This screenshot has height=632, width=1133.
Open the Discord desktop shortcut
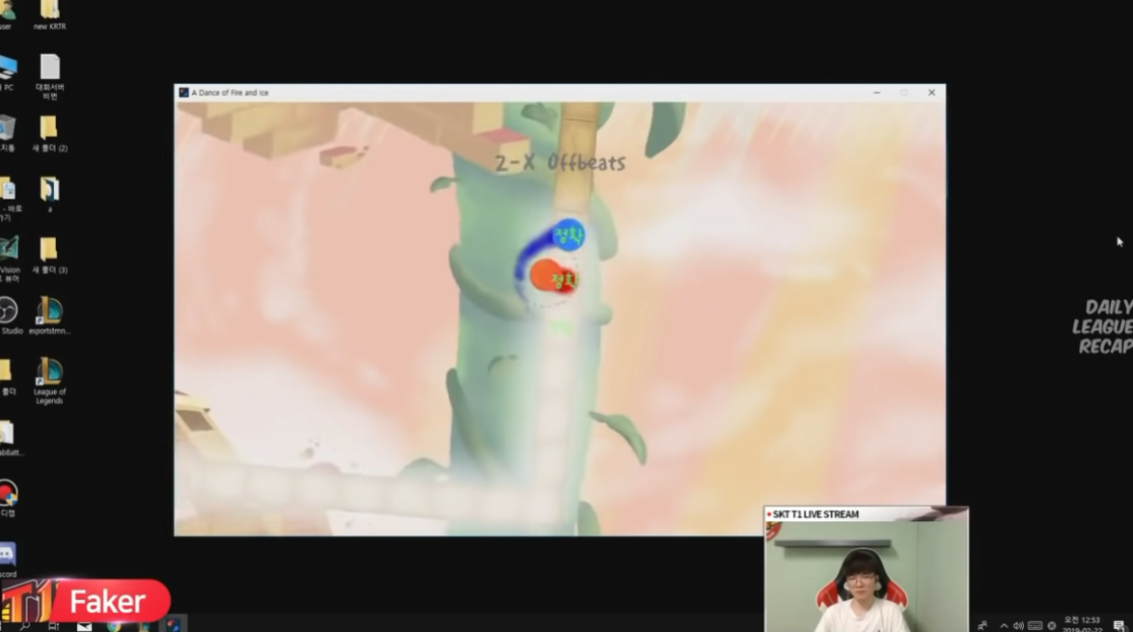[x=7, y=561]
